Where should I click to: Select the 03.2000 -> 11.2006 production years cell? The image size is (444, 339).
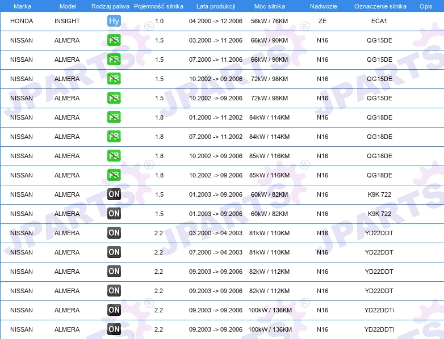click(216, 40)
